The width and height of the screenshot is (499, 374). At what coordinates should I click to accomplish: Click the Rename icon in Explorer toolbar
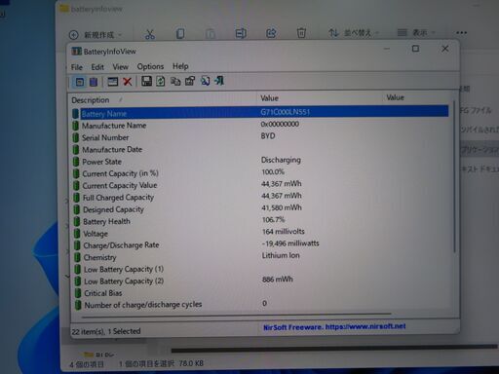[x=241, y=33]
